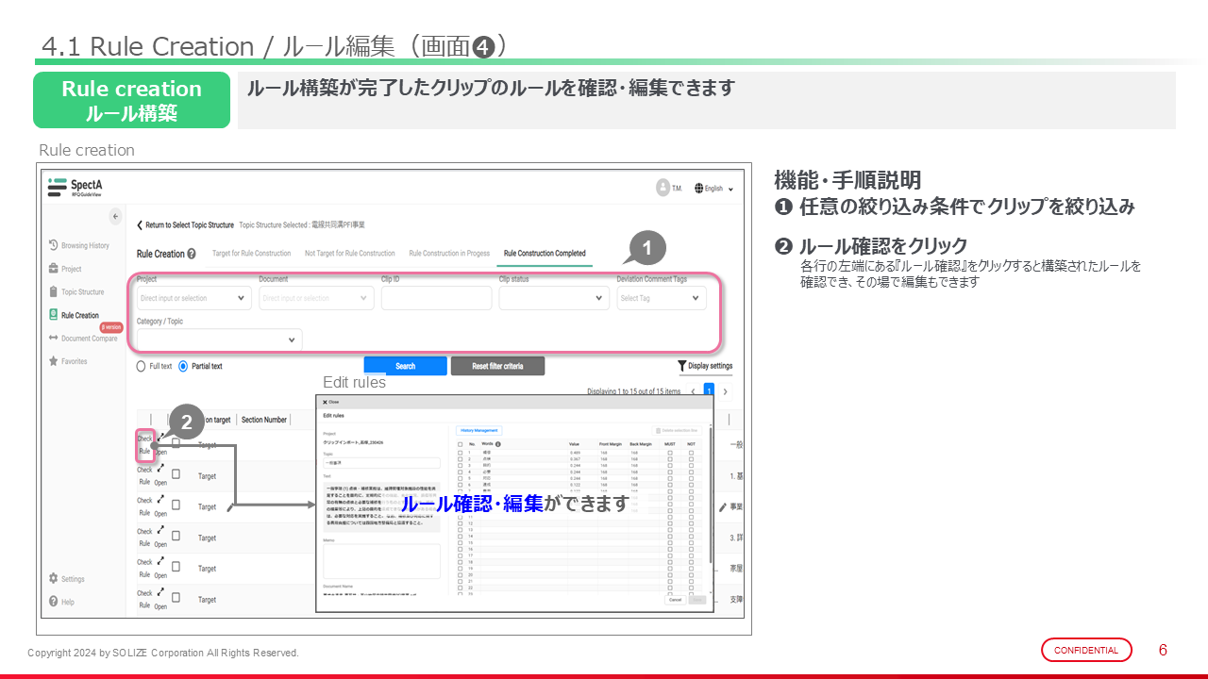Open Favorites star in the sidebar
This screenshot has width=1208, height=679.
(54, 361)
